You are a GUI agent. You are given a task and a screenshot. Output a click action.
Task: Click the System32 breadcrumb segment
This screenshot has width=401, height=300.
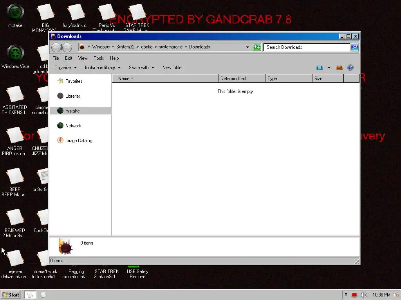(x=125, y=47)
